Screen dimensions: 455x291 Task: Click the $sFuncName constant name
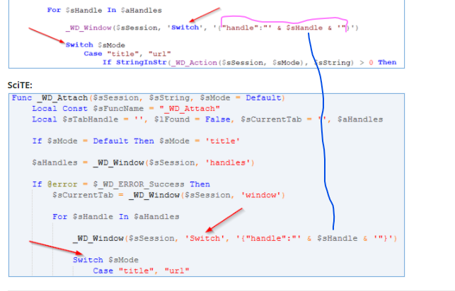[x=118, y=109]
